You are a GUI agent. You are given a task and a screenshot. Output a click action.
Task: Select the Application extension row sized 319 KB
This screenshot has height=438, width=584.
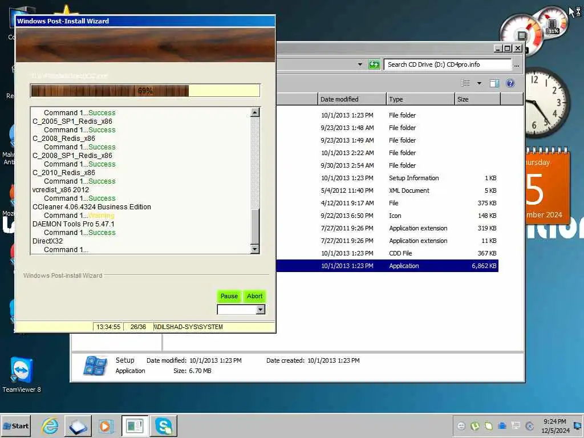387,228
